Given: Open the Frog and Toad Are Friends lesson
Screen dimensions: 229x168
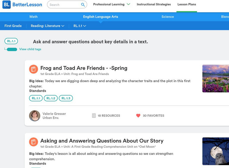Looking at the screenshot, I should pyautogui.click(x=84, y=68).
